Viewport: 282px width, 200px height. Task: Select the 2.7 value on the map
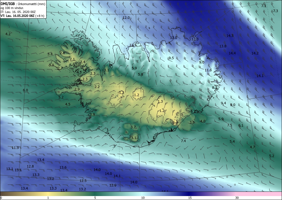pos(60,68)
